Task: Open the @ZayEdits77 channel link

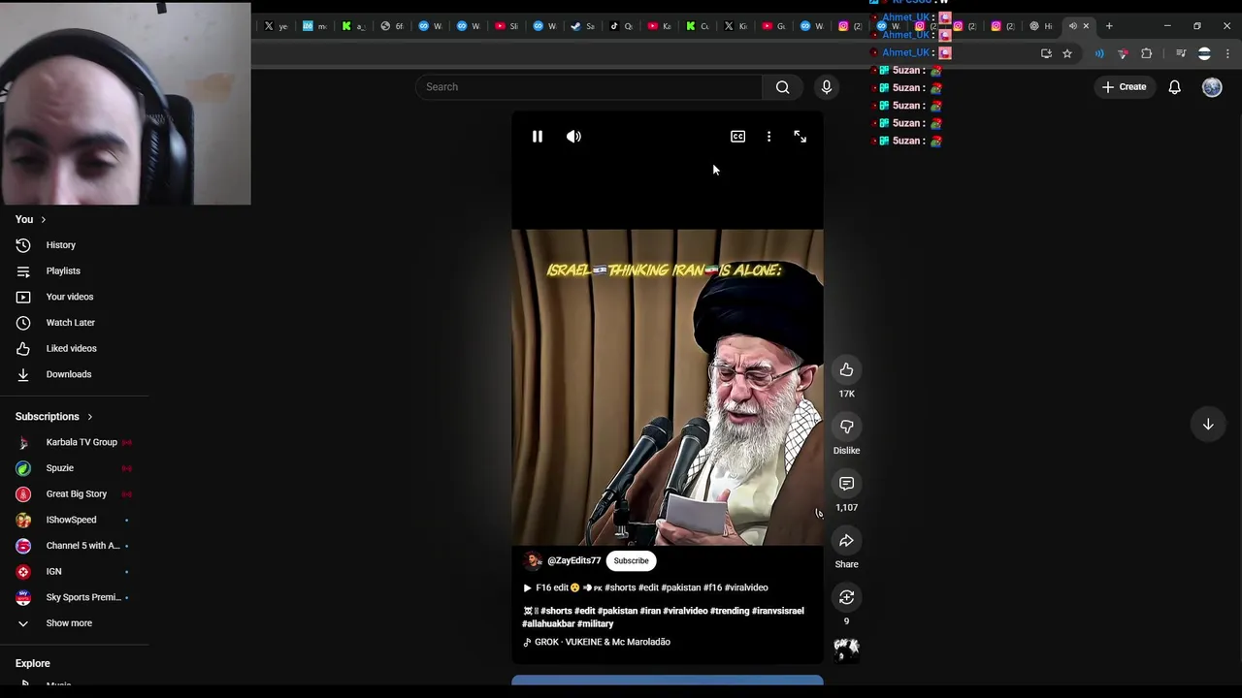Action: click(573, 561)
